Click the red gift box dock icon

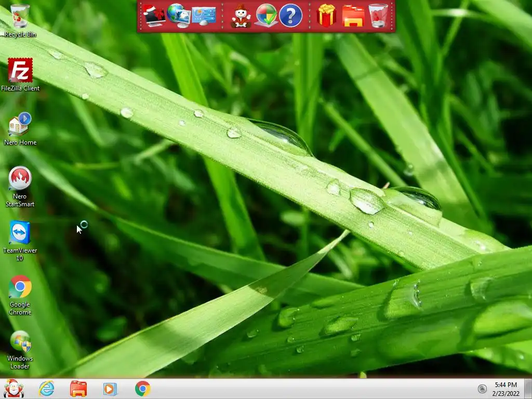(x=326, y=16)
